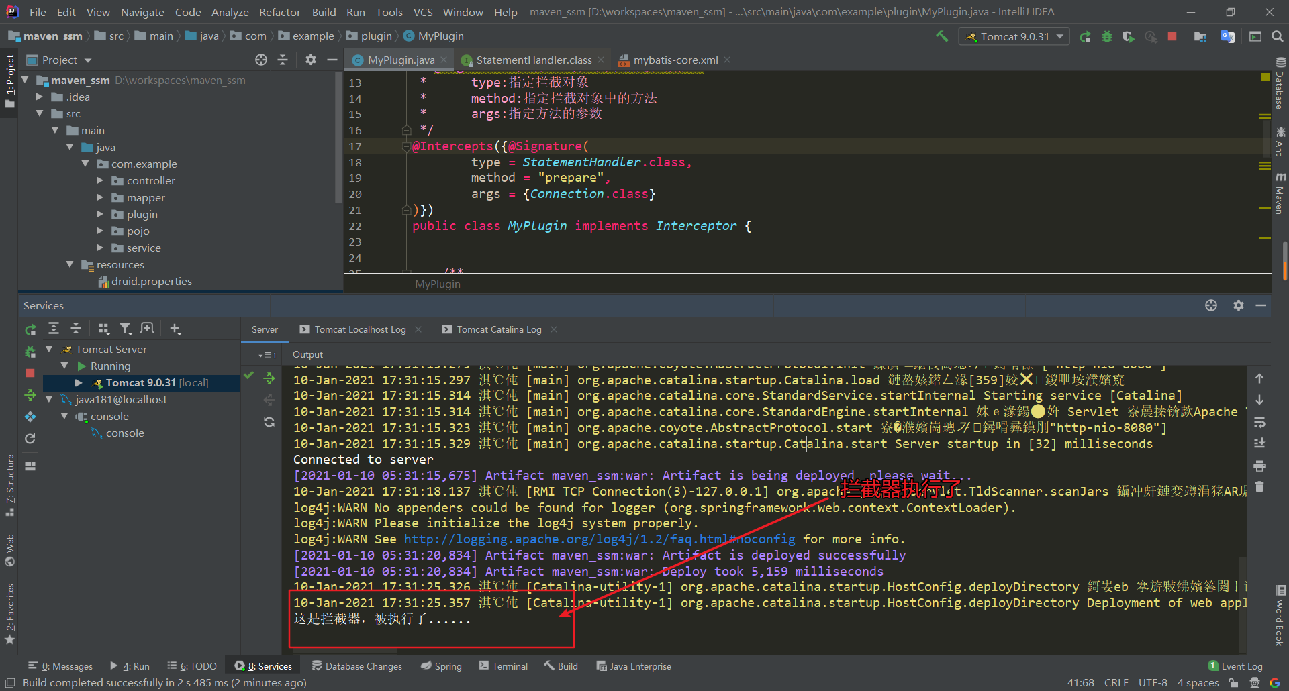Open the VCS menu
Image resolution: width=1289 pixels, height=691 pixels.
423,12
